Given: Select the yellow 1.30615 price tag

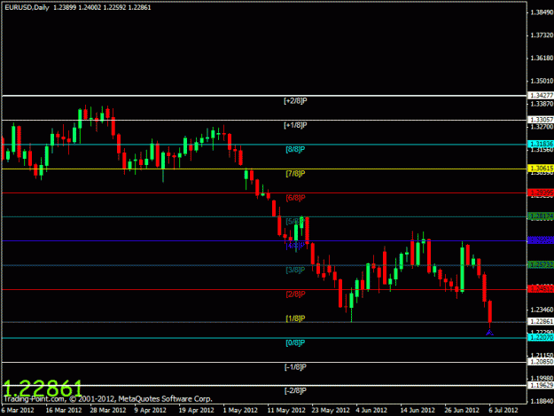Looking at the screenshot, I should [x=541, y=169].
